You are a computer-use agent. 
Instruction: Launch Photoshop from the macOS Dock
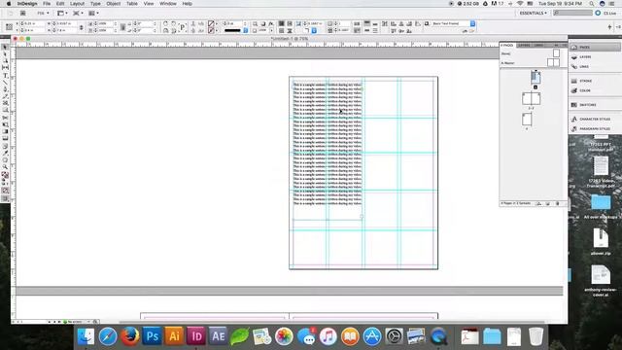(152, 336)
